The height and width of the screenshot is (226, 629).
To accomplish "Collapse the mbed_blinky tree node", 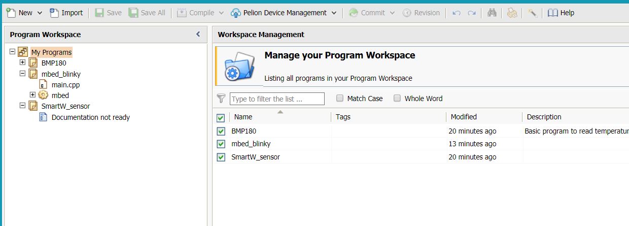I will click(22, 74).
